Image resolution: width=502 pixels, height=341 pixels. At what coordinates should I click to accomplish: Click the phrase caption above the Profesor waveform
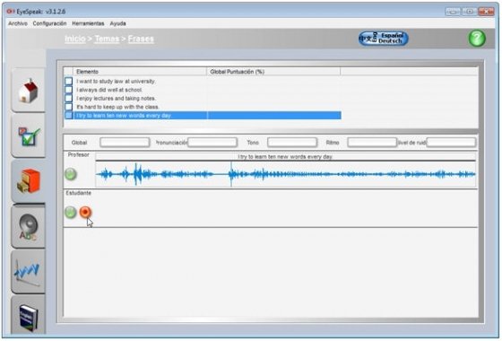[x=285, y=157]
